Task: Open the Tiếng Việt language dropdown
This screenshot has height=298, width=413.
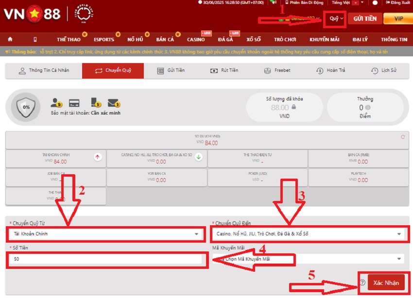Action: [347, 2]
